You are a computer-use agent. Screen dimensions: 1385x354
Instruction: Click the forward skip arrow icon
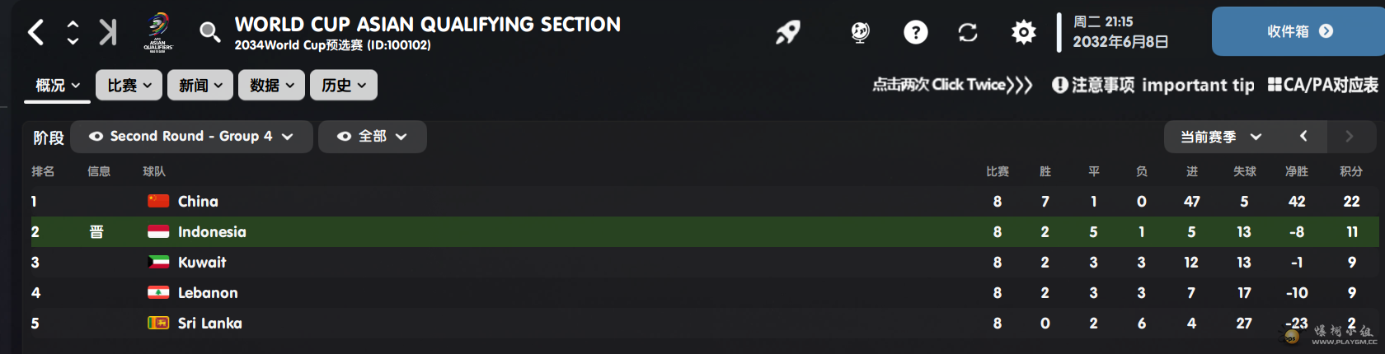click(108, 32)
